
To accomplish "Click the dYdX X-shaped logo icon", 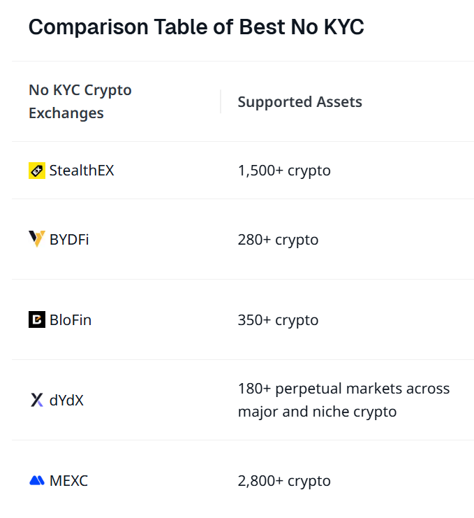I will pos(37,401).
